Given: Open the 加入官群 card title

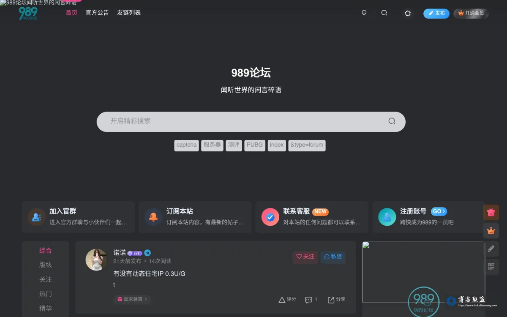Looking at the screenshot, I should (63, 211).
